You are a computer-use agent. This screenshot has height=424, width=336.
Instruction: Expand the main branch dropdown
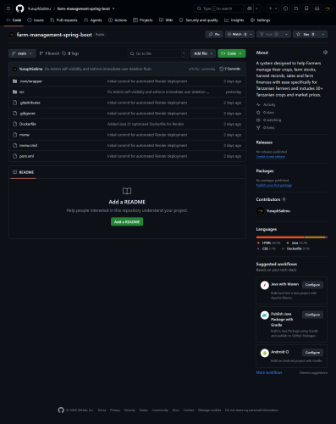point(22,53)
